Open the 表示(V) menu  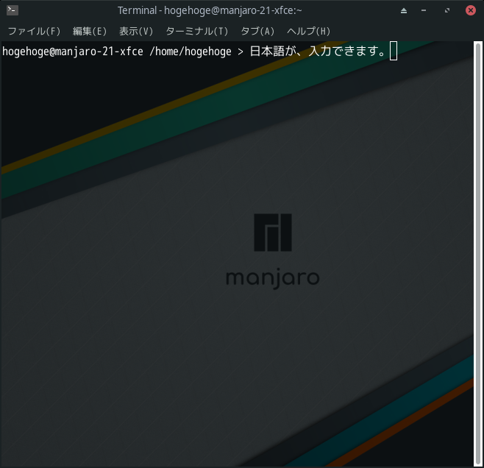pyautogui.click(x=136, y=31)
